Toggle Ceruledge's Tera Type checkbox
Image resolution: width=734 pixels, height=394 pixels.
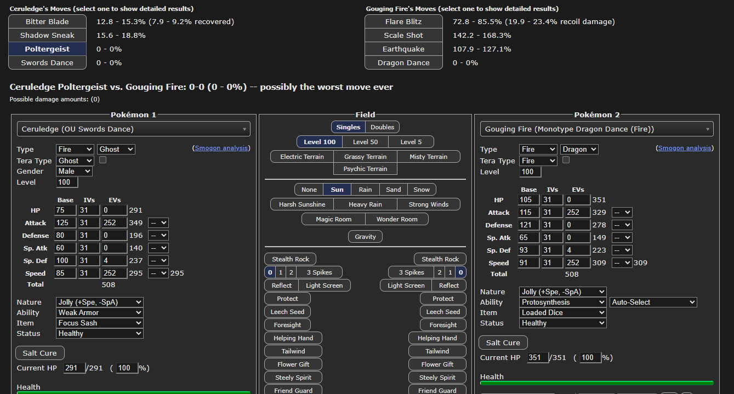pos(102,160)
